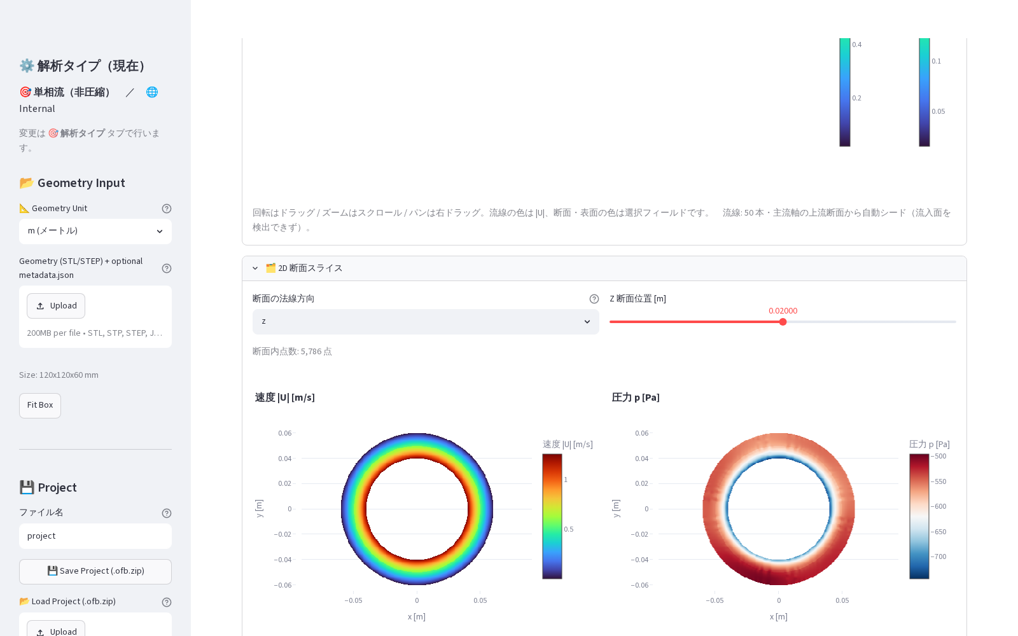Click the Fit Box button
The width and height of the screenshot is (1018, 636).
tap(40, 406)
